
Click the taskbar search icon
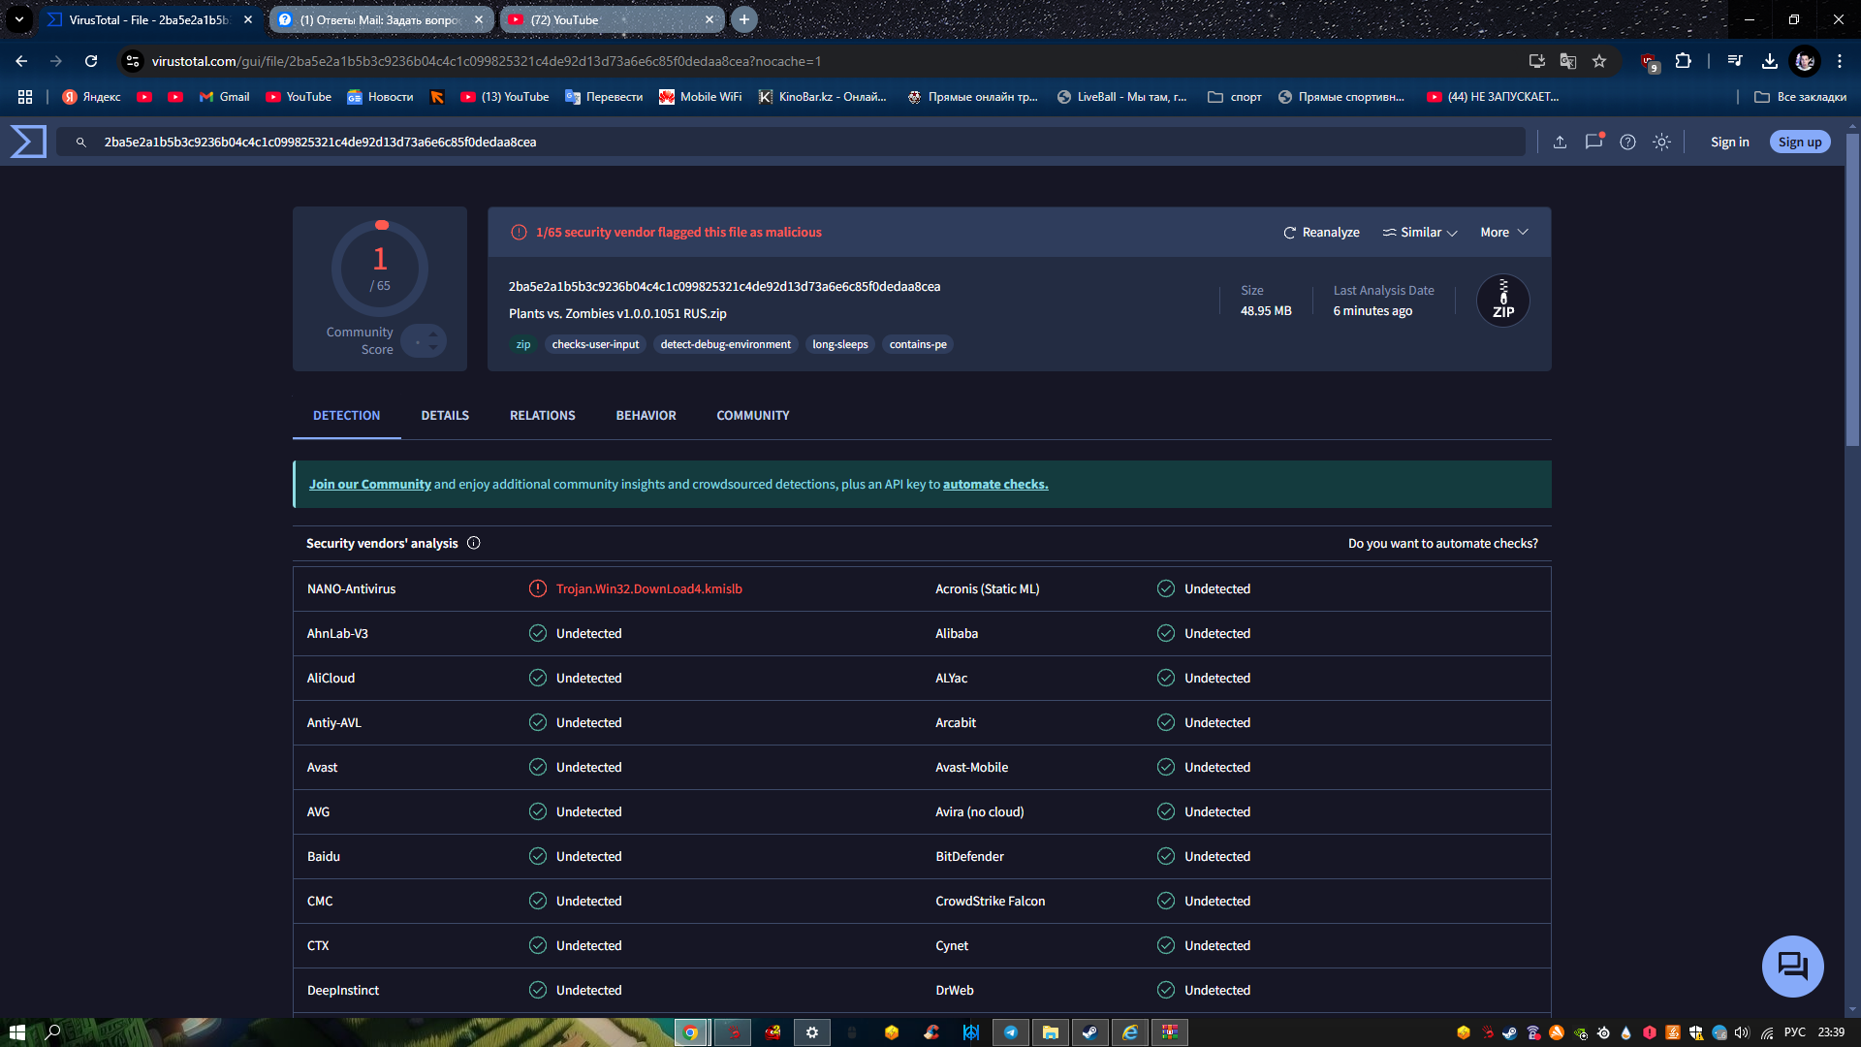53,1032
